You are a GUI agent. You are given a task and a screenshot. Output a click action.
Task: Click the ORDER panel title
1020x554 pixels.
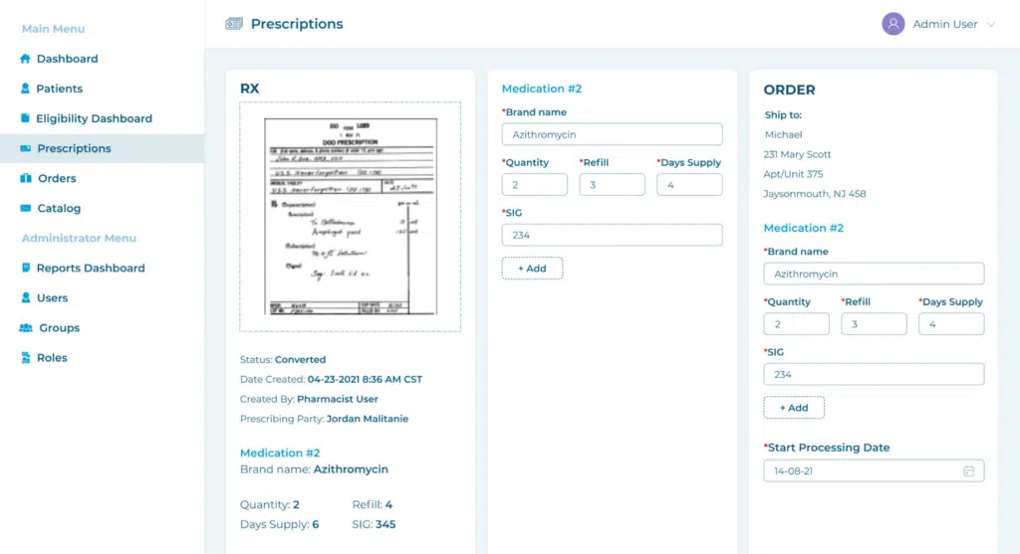(789, 90)
